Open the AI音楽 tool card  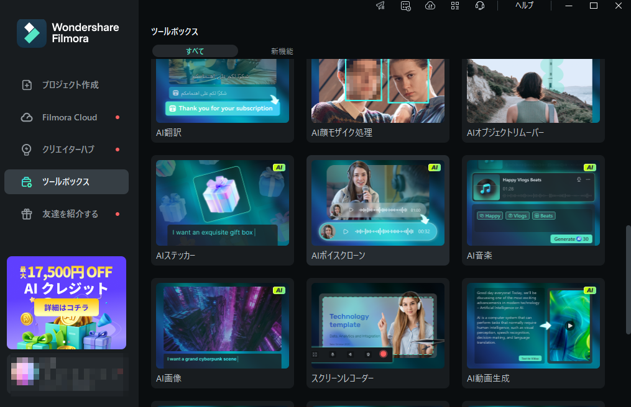click(533, 210)
